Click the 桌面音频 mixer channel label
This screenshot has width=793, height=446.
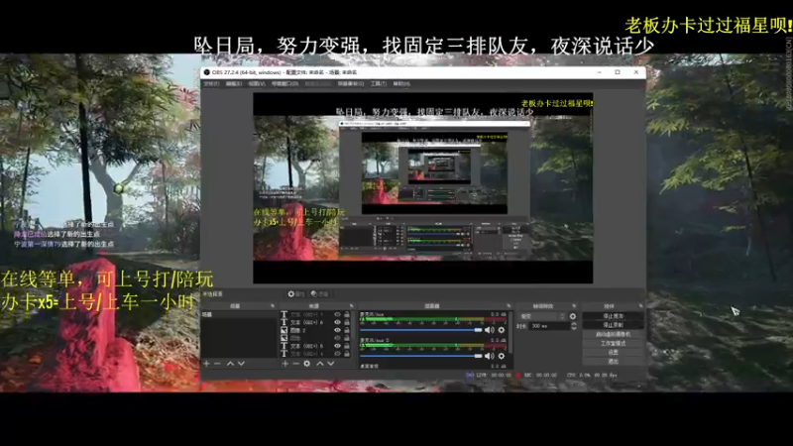pos(369,366)
